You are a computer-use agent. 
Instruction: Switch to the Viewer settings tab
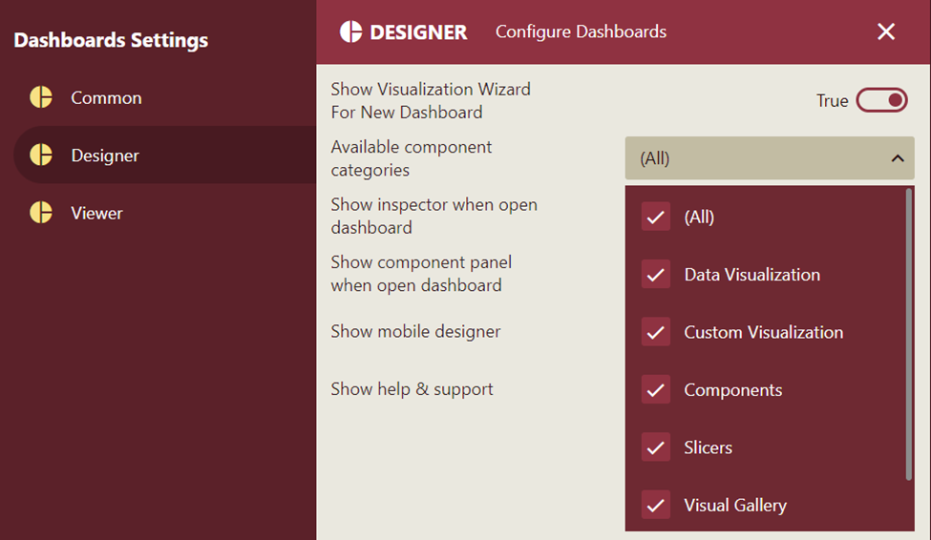pos(96,213)
